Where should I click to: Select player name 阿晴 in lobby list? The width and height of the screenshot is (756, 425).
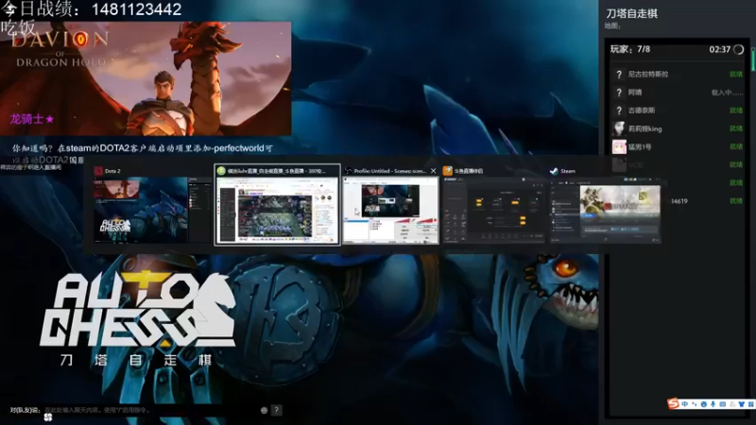635,93
